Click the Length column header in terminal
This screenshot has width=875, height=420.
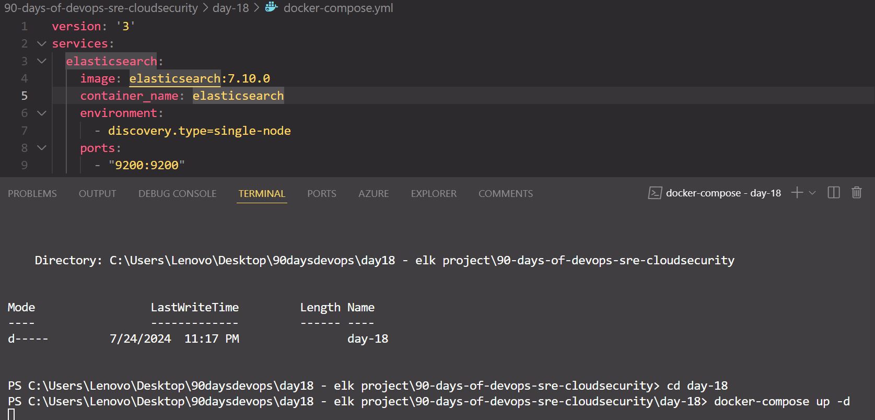pos(320,307)
